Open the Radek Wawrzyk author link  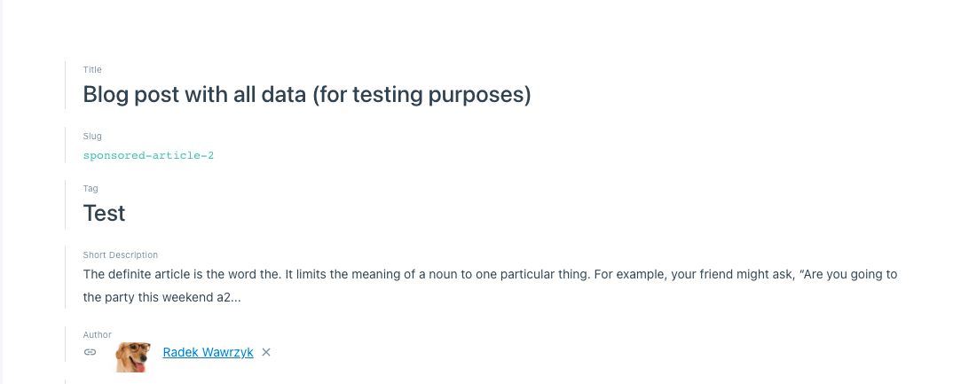pyautogui.click(x=208, y=352)
